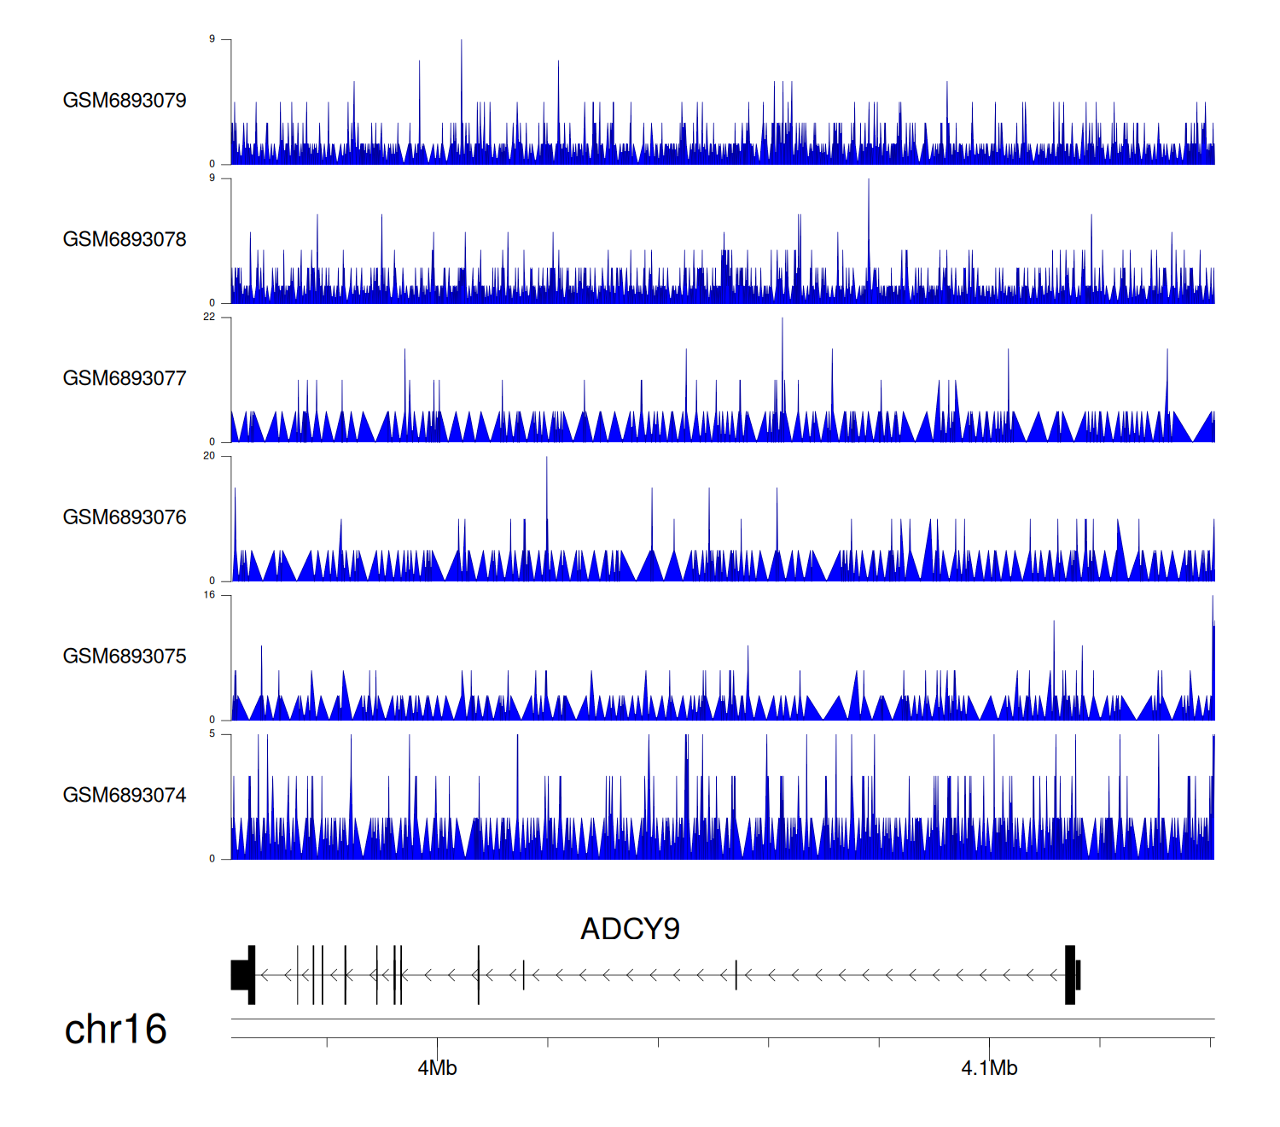Click the 4.1Mb axis position label

pyautogui.click(x=989, y=1068)
